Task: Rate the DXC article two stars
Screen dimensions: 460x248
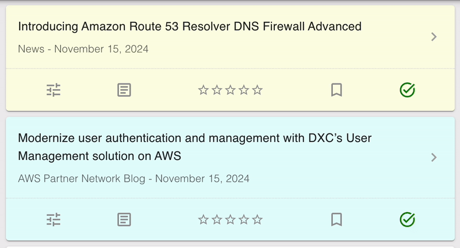Action: [x=217, y=219]
